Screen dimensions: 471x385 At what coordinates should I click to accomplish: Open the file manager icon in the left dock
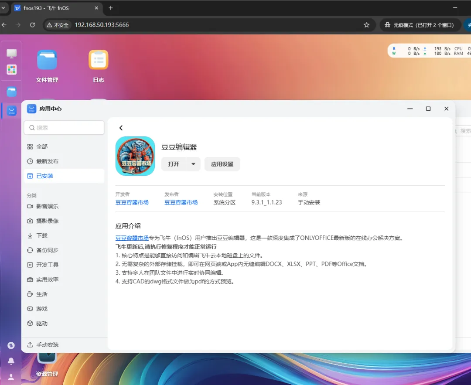(x=11, y=92)
